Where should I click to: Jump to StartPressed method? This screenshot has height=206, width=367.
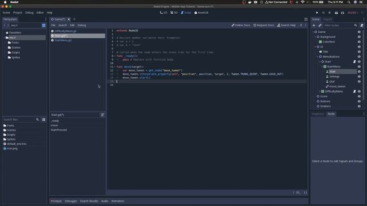pos(58,130)
